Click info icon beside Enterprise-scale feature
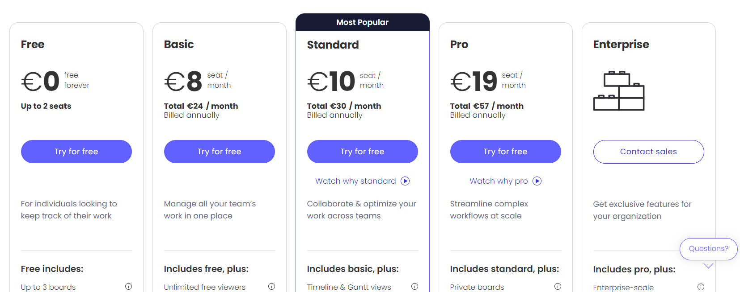 701,287
